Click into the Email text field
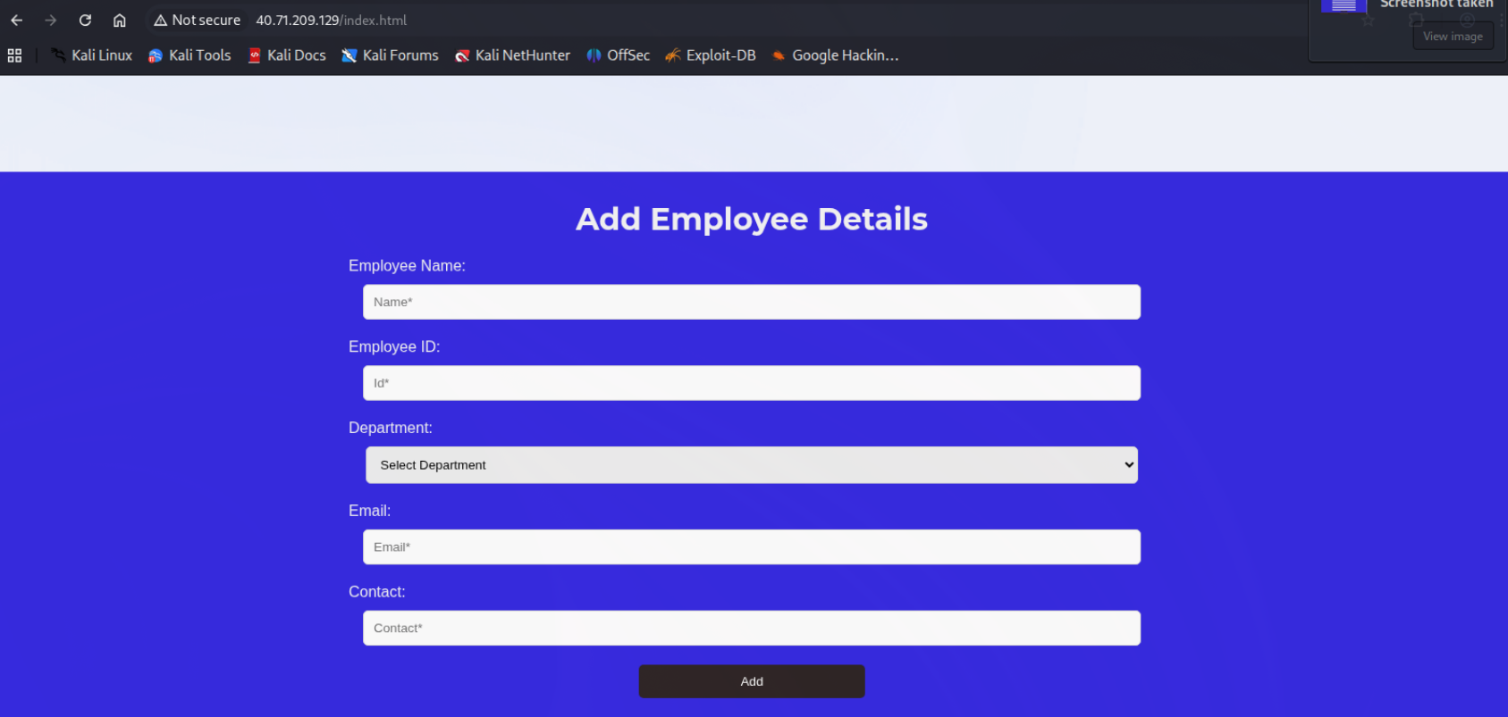The width and height of the screenshot is (1508, 717). [751, 547]
